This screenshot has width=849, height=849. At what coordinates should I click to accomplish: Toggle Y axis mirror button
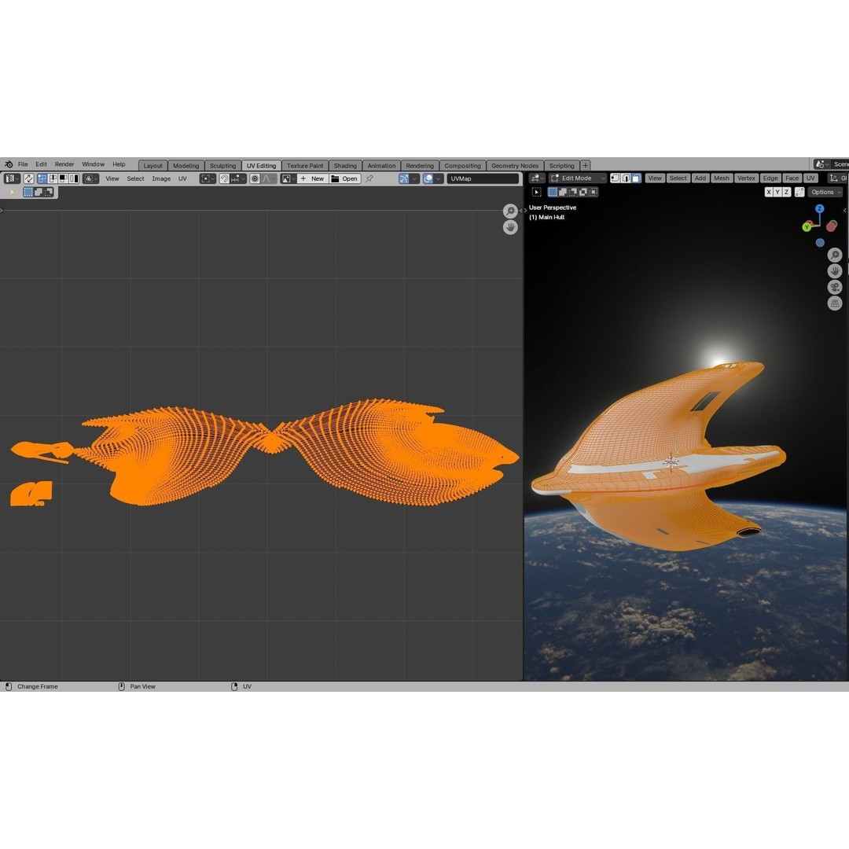coord(777,193)
